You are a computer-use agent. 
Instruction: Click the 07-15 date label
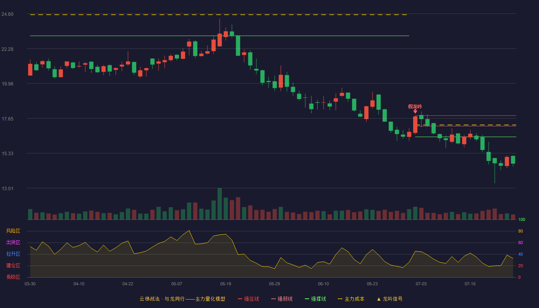pyautogui.click(x=470, y=284)
